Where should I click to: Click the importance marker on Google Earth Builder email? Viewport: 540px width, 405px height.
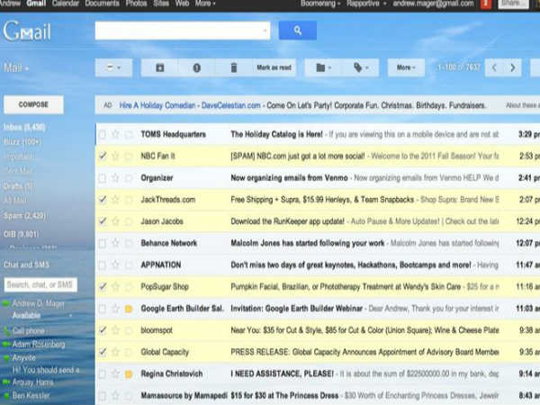coord(129,309)
